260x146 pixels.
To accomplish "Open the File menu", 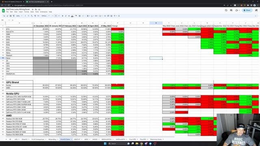I will pyautogui.click(x=7, y=12).
